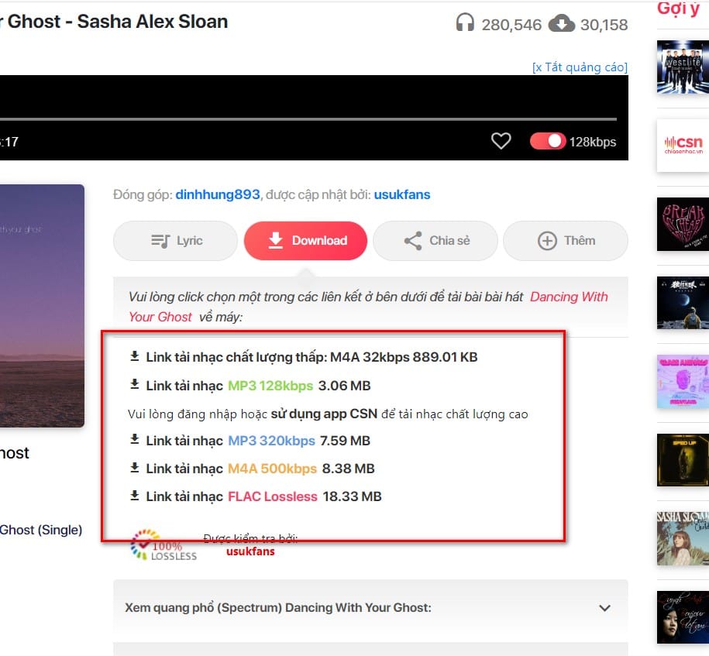The image size is (709, 656).
Task: Download the M4A 500kbps file
Action: point(272,469)
